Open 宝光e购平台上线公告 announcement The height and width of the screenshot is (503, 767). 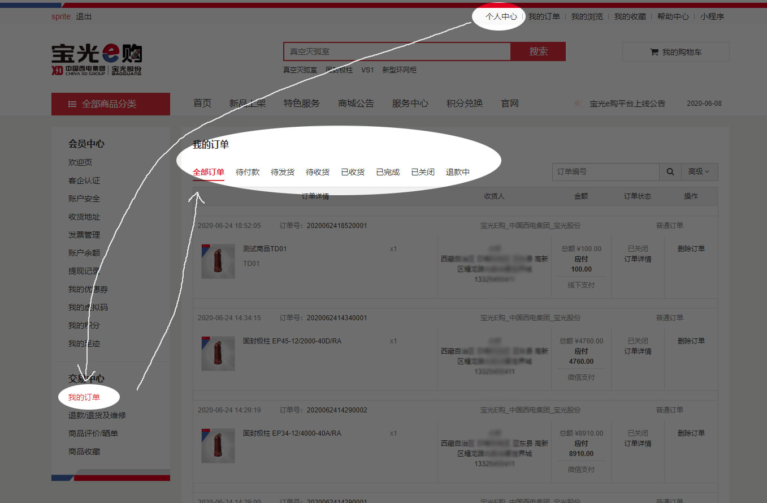pos(627,104)
